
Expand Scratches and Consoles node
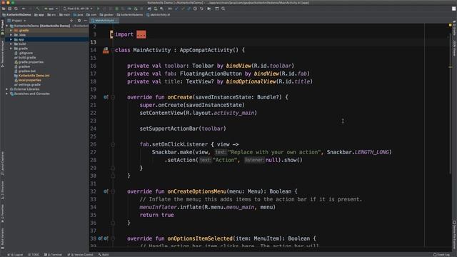point(6,94)
